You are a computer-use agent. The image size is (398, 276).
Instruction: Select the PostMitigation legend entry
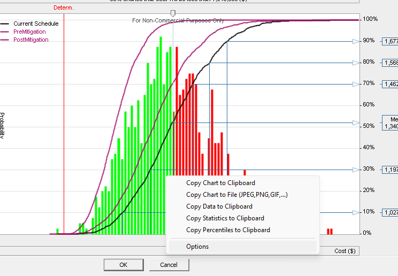30,40
